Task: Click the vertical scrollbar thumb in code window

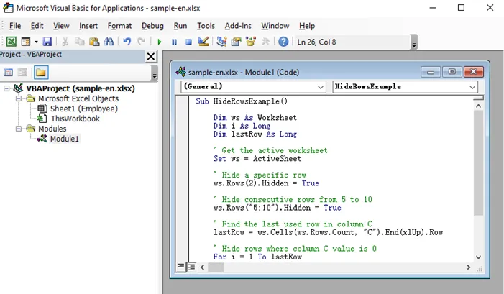Action: (478, 163)
